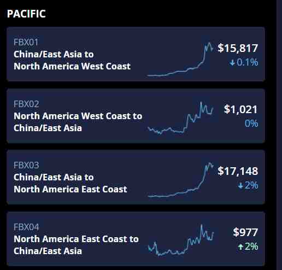Viewport: 282px width, 270px height.
Task: Click the down arrow beside FBX03's 2%
Action: click(240, 186)
